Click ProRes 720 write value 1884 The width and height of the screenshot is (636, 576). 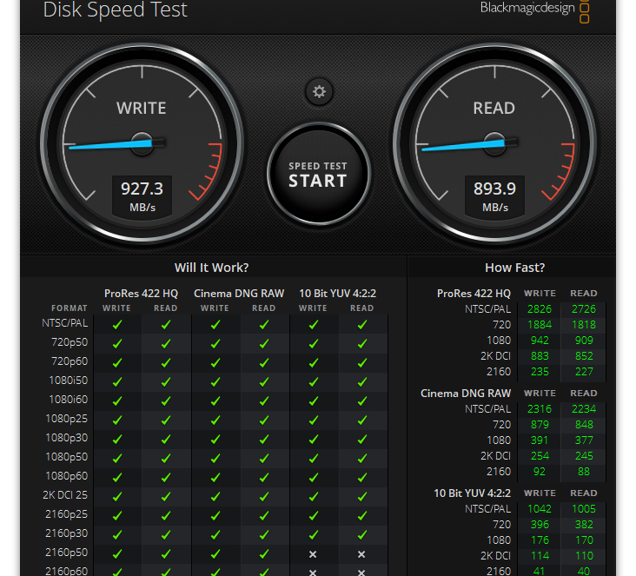coord(540,325)
